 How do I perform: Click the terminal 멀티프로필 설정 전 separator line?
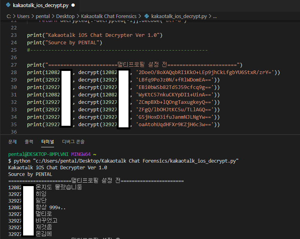(96, 181)
